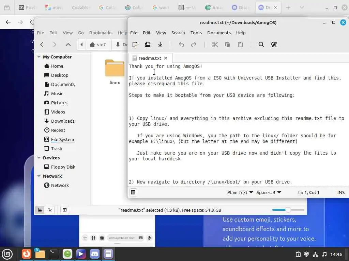Collapse the My Computer section
The height and width of the screenshot is (261, 349).
pyautogui.click(x=39, y=57)
